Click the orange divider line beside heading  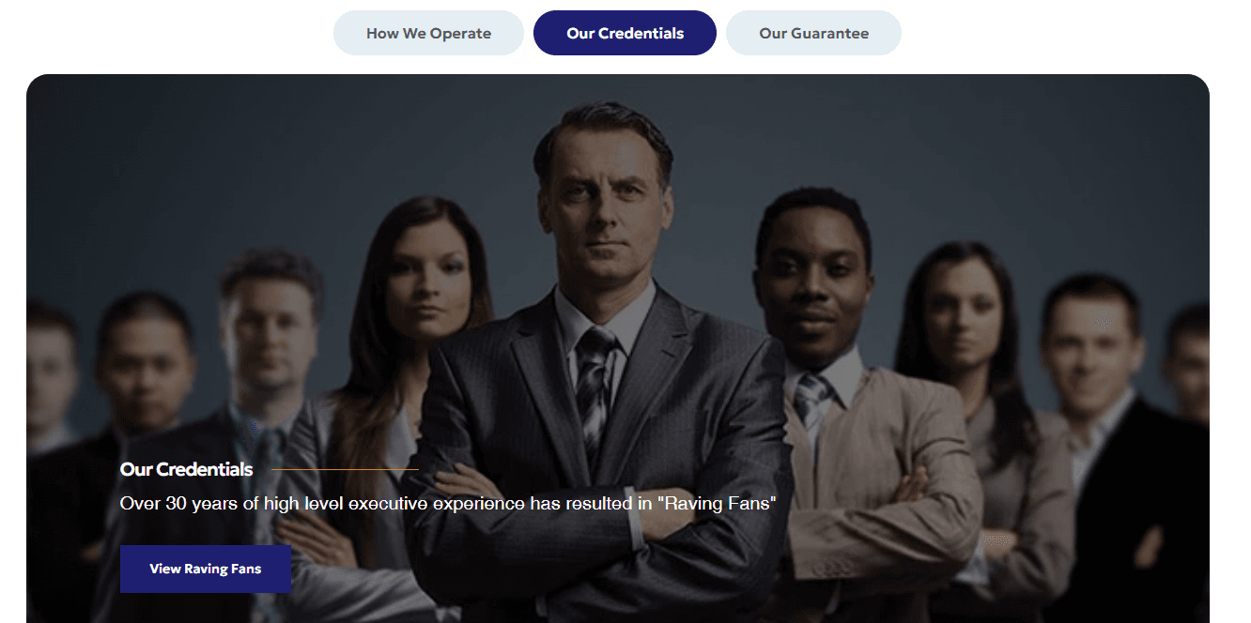345,469
